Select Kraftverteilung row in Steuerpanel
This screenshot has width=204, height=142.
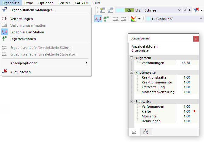167,87
